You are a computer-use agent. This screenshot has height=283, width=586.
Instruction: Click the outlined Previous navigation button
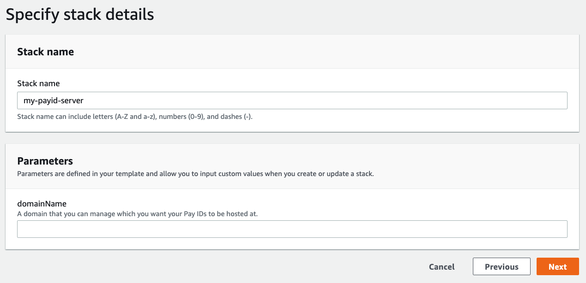[501, 266]
